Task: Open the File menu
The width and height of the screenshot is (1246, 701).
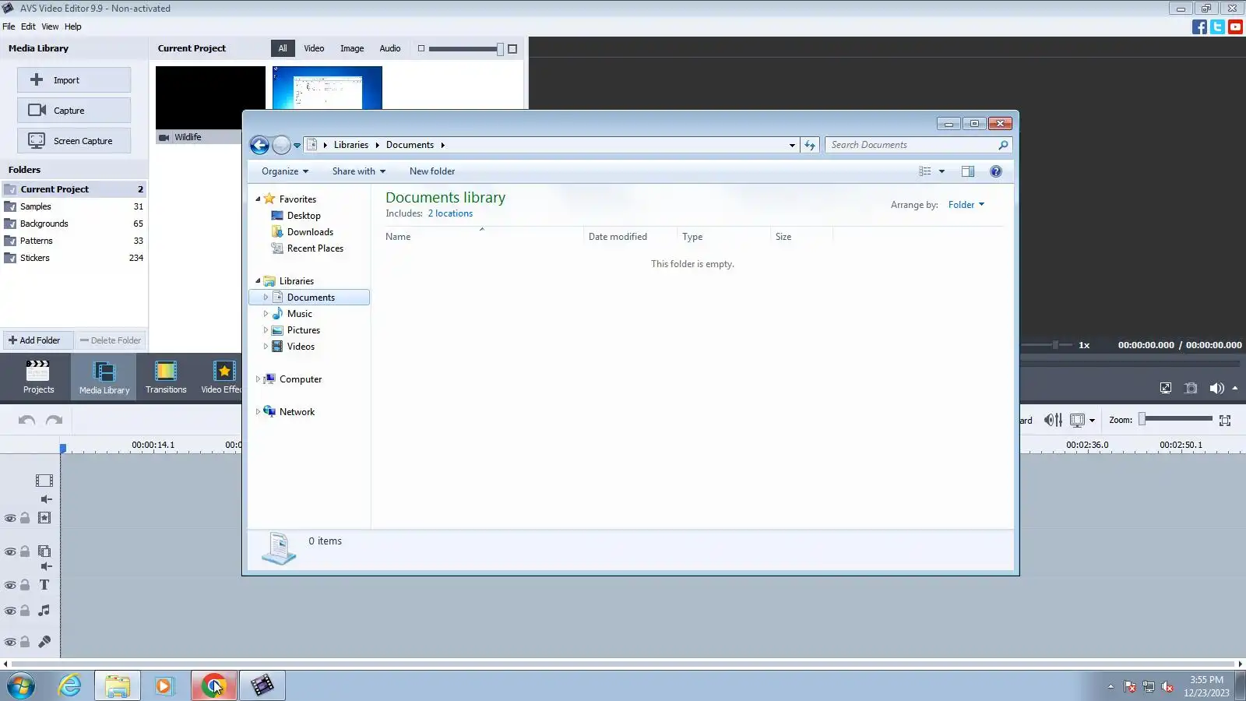Action: (9, 26)
